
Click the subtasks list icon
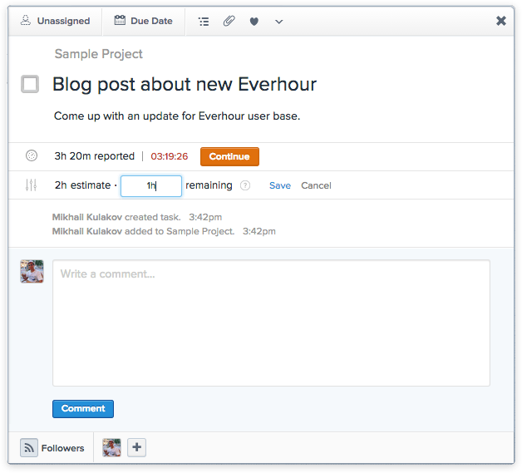[204, 21]
